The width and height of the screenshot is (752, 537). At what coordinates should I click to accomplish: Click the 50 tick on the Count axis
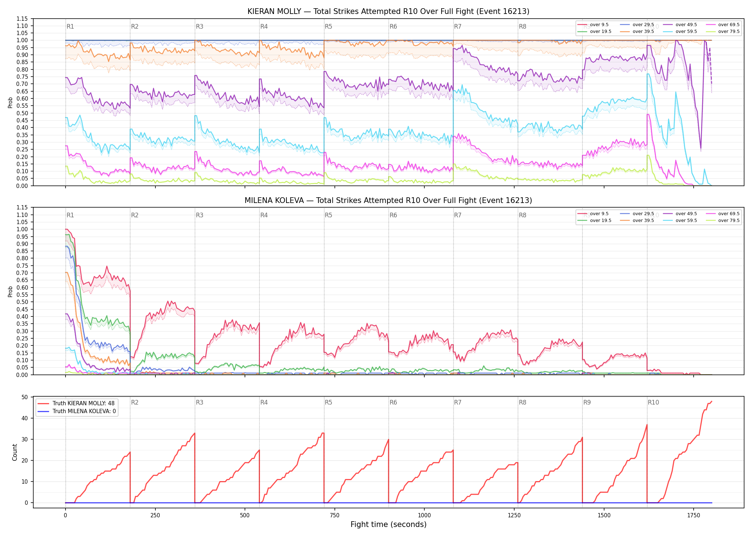(25, 397)
